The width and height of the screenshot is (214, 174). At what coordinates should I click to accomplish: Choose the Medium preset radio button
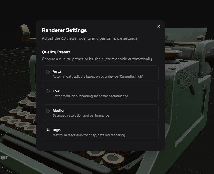pyautogui.click(x=48, y=111)
